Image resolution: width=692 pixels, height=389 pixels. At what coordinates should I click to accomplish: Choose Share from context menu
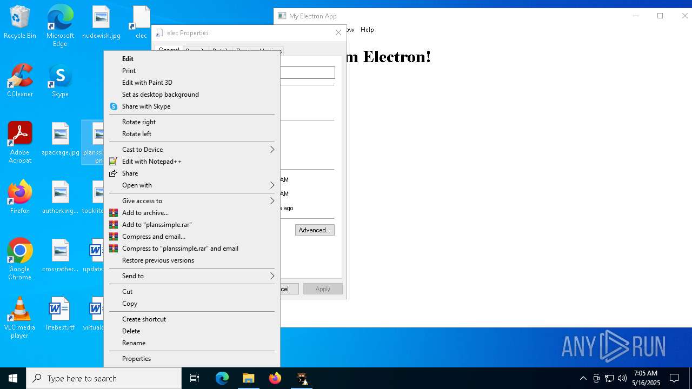click(x=192, y=173)
